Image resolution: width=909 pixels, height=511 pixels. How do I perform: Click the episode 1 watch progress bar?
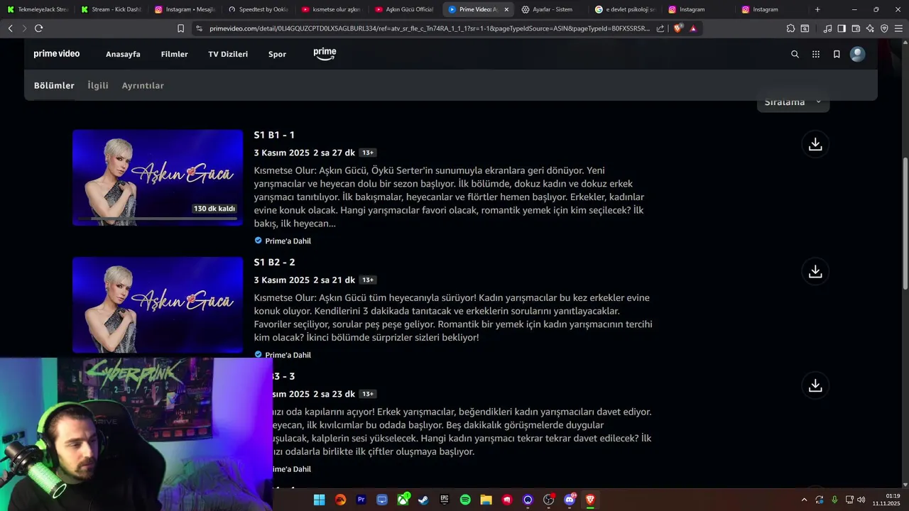coord(158,219)
